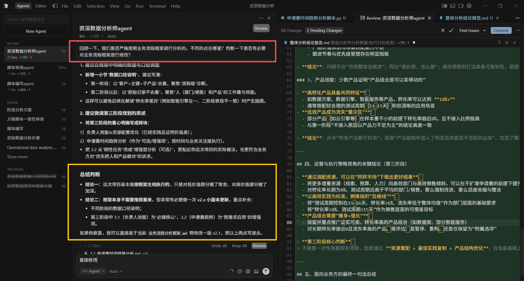The image size is (524, 281).
Task: Click the send arrow icon in the chat input
Action: pos(266,271)
